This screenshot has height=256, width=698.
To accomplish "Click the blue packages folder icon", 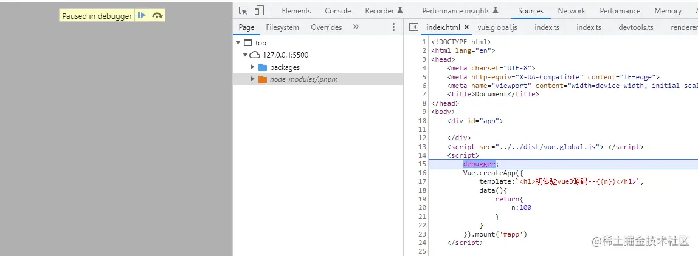I will 263,67.
